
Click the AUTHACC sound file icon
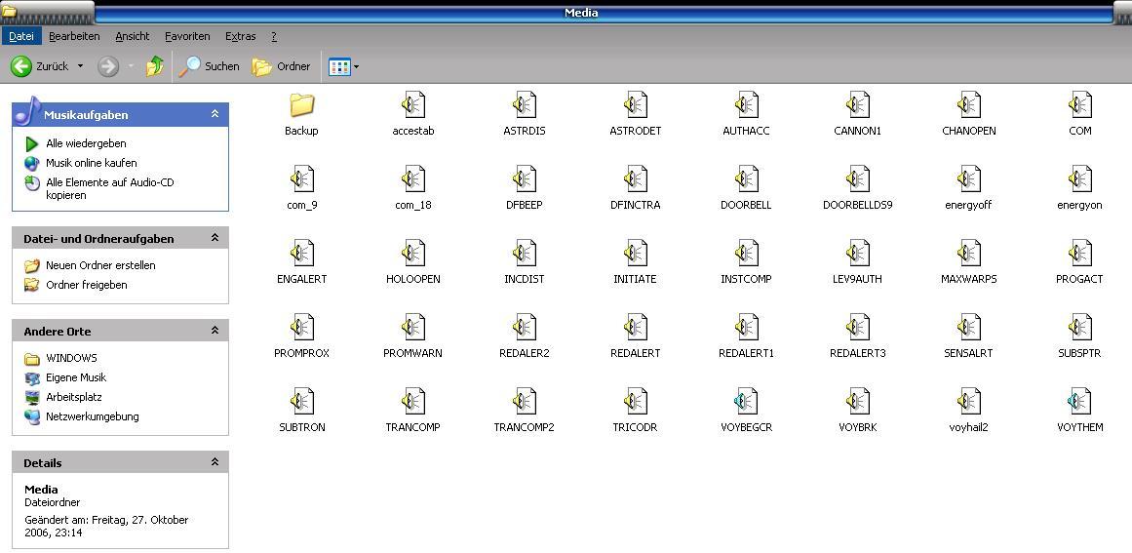coord(747,105)
